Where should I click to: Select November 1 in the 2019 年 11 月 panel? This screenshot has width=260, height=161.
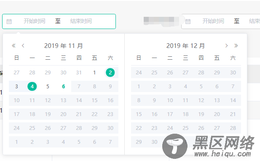click(x=94, y=72)
